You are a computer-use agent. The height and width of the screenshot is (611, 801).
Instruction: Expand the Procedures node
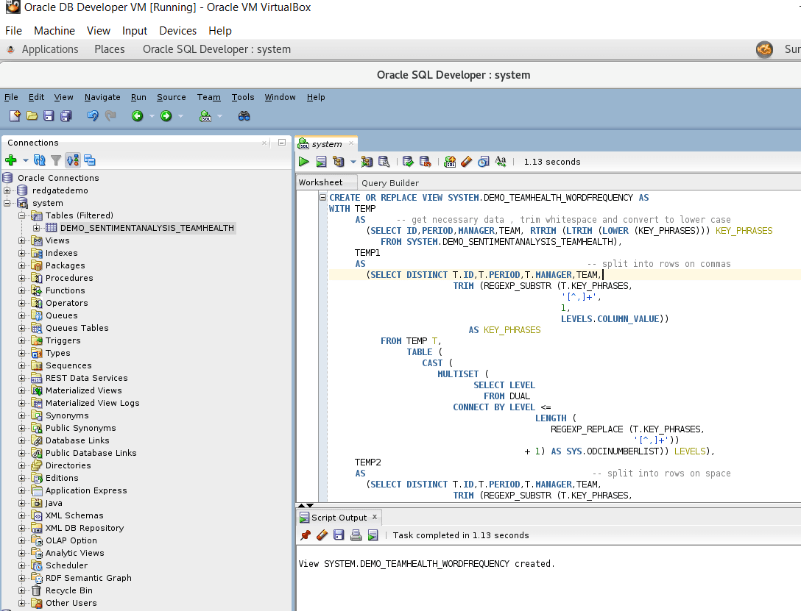click(x=22, y=278)
